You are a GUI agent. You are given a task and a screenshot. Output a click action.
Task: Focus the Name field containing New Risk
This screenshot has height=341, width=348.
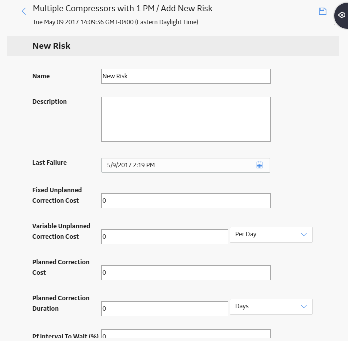point(186,76)
